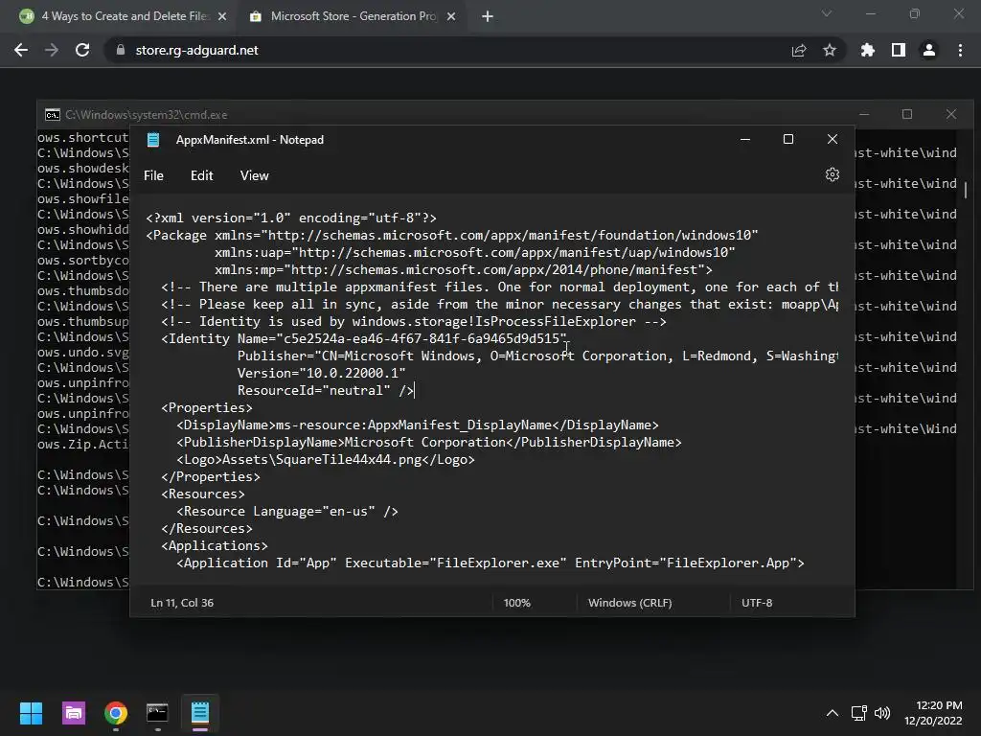This screenshot has height=736, width=981.
Task: Open Chrome tab search chevron
Action: (827, 13)
